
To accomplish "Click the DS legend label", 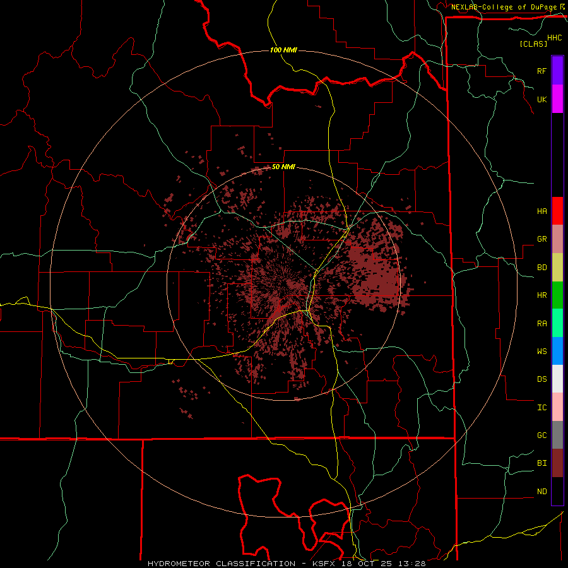I will [x=541, y=379].
